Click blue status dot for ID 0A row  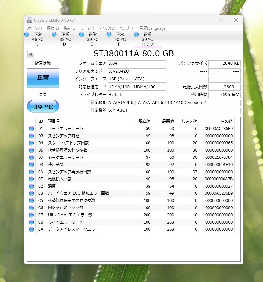tap(31, 172)
